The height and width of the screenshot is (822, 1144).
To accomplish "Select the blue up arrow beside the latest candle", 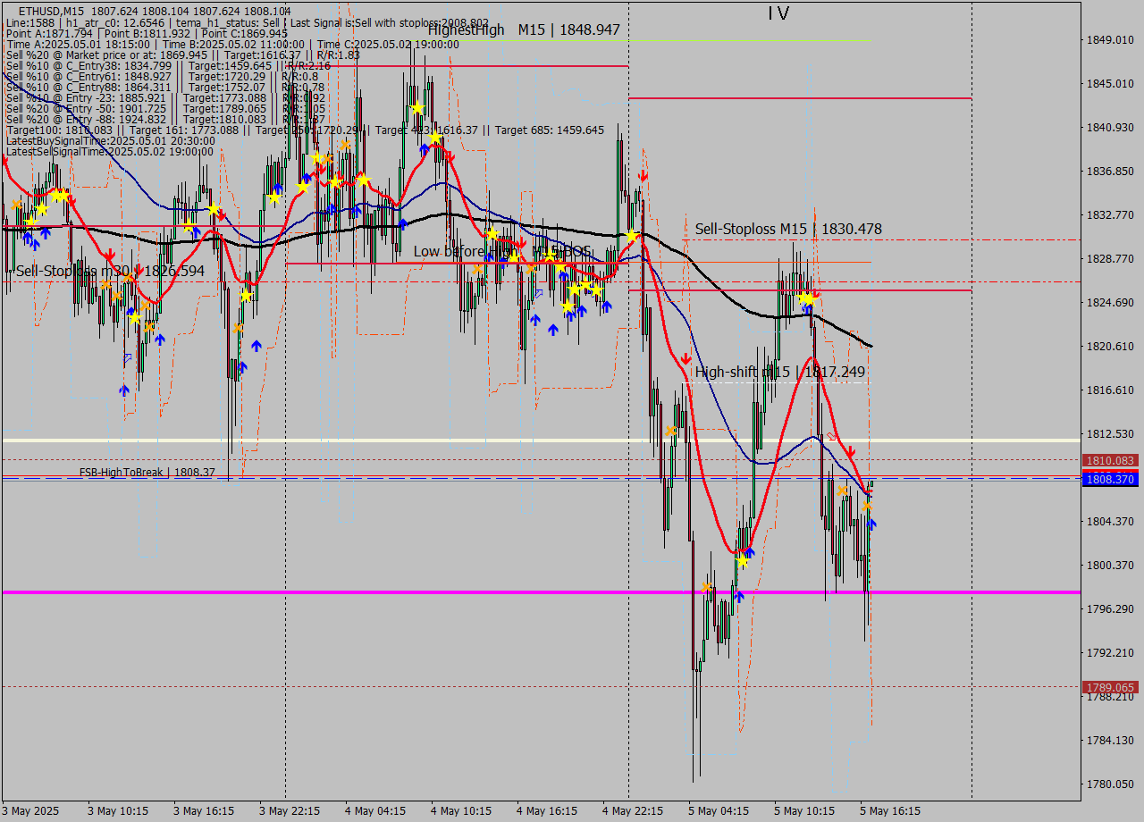I will click(x=871, y=524).
